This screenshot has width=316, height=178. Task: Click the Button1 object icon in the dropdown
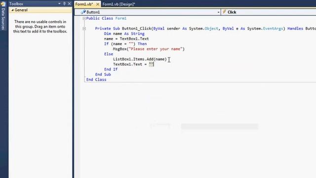point(83,12)
